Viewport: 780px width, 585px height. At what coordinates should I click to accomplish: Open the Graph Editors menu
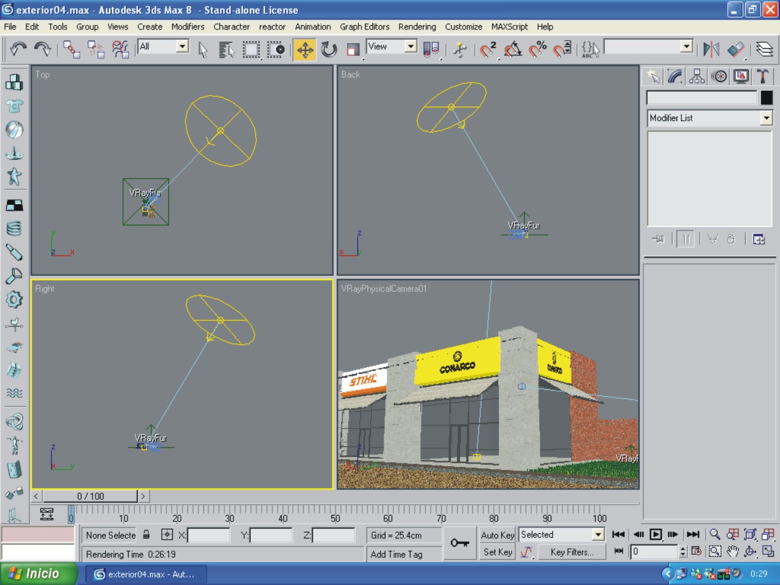[x=365, y=27]
